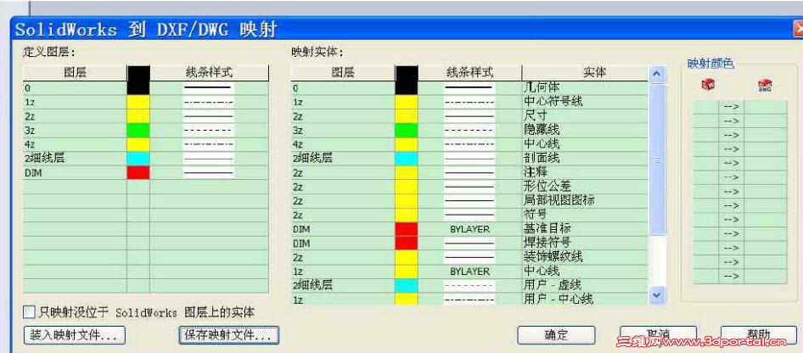Select the 剖面线 entity cell

point(585,159)
